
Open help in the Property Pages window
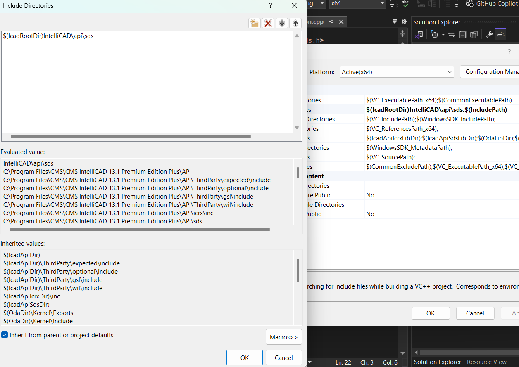click(x=509, y=52)
